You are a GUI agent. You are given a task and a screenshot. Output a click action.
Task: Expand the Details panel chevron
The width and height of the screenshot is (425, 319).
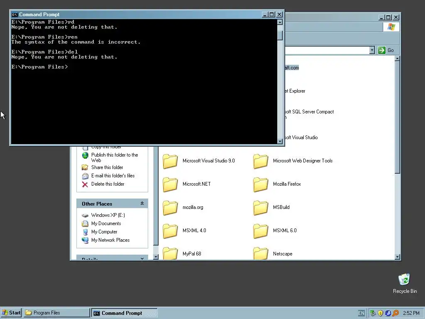[142, 258]
